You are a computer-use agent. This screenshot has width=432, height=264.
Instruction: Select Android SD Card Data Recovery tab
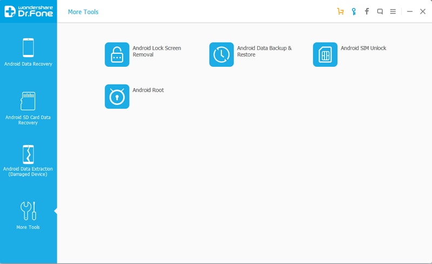28,108
